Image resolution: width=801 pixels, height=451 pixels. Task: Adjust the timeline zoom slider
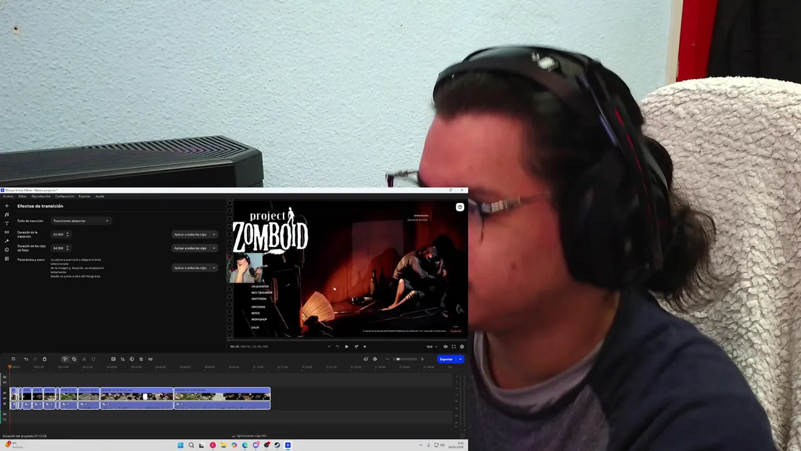[x=404, y=359]
